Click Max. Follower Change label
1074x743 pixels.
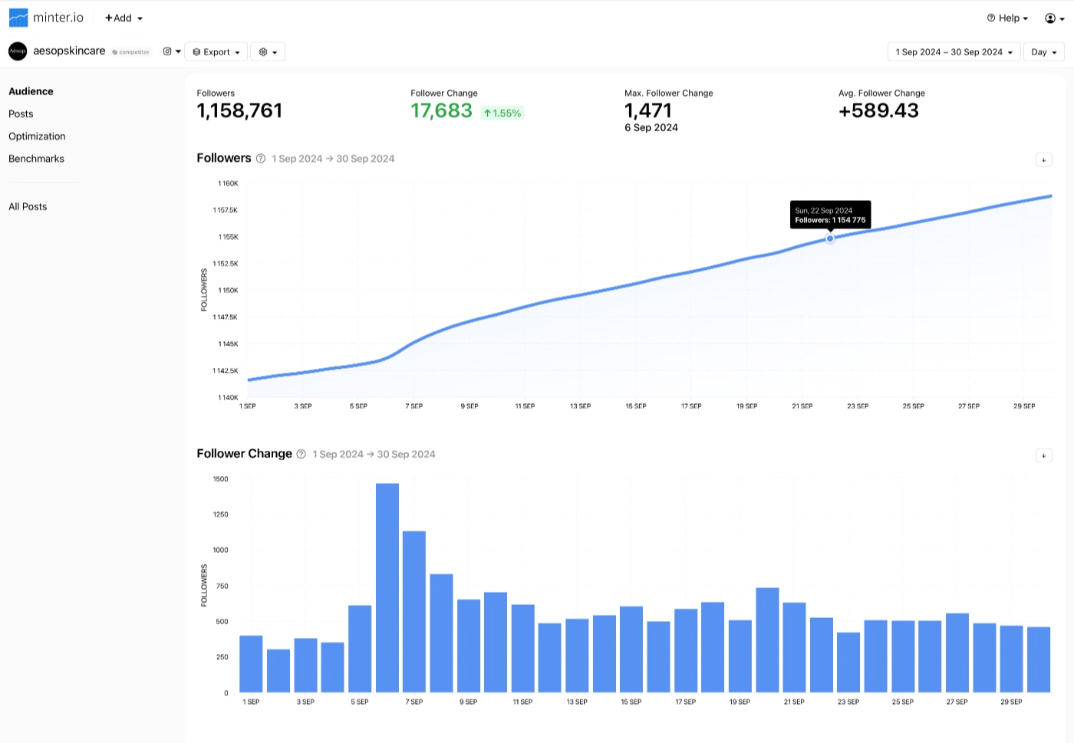669,94
